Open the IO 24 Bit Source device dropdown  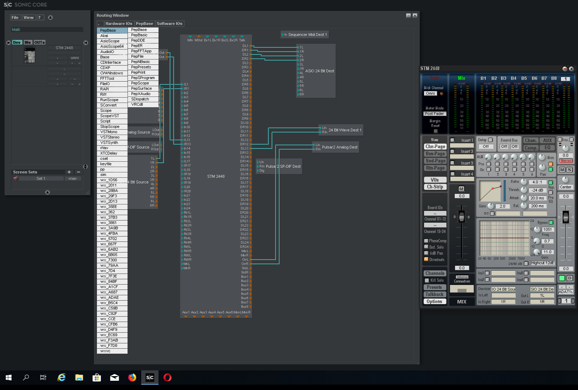(x=504, y=289)
